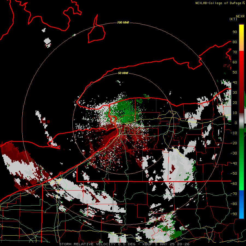The width and height of the screenshot is (246, 246).
Task: Click the 100 NMI range ring label
Action: 123,22
